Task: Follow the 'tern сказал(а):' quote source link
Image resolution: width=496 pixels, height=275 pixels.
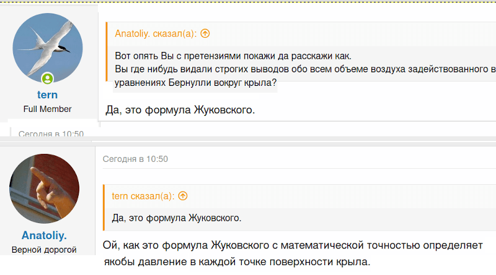Action: click(x=143, y=196)
